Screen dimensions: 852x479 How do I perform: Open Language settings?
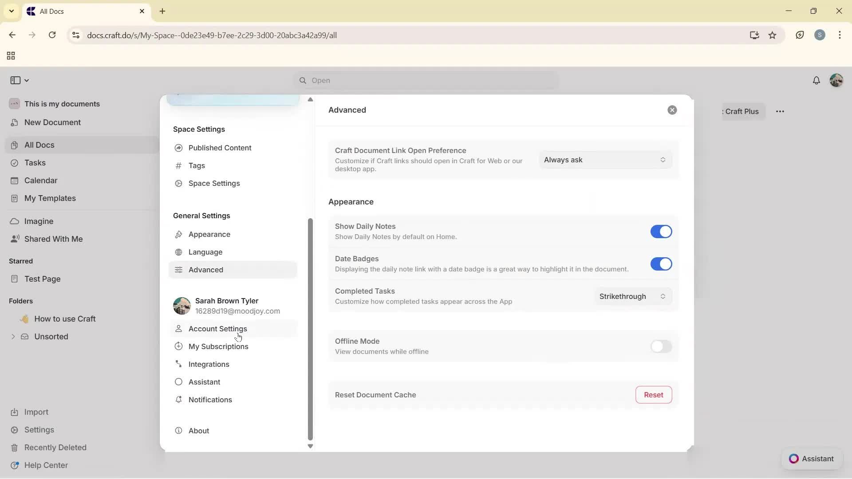[x=205, y=252]
